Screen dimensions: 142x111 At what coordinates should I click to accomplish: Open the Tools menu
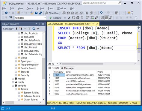51,8
